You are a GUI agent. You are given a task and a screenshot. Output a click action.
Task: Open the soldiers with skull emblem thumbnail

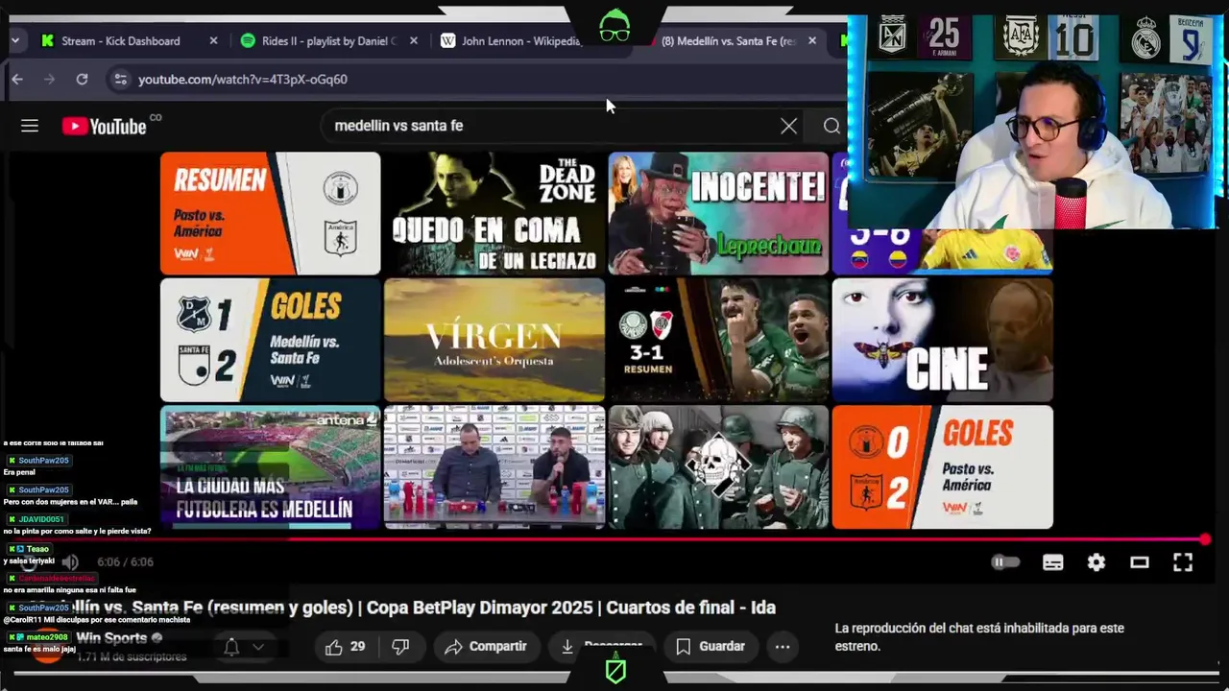[x=718, y=466]
